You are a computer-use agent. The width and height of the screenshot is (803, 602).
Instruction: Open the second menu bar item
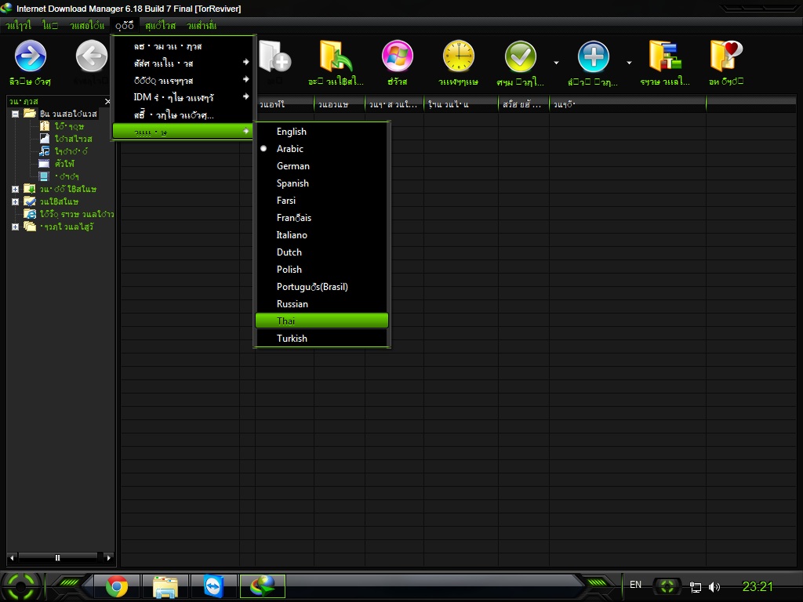click(49, 25)
